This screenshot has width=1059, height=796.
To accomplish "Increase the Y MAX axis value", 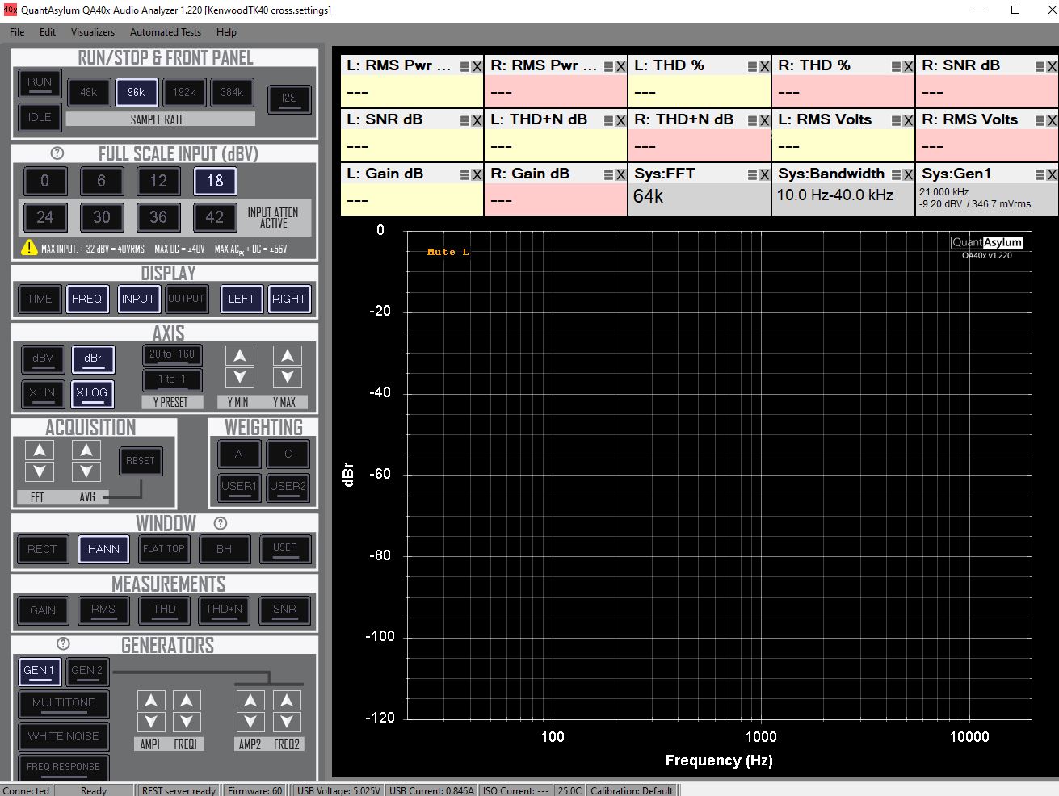I will 288,356.
